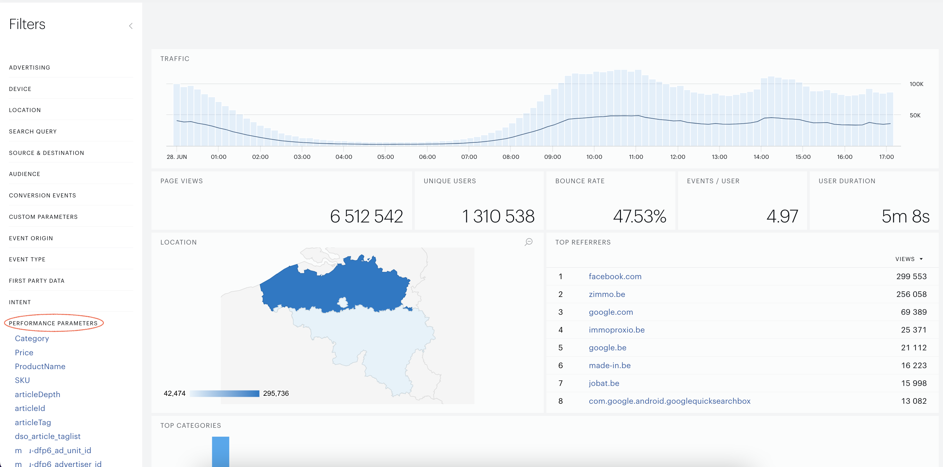Collapse the PERFORMANCE PARAMETERS section

[x=53, y=323]
